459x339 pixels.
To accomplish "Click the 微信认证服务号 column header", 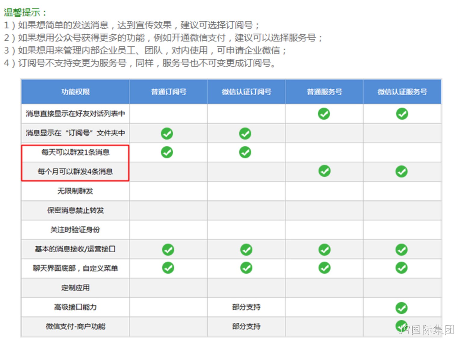I will 402,92.
